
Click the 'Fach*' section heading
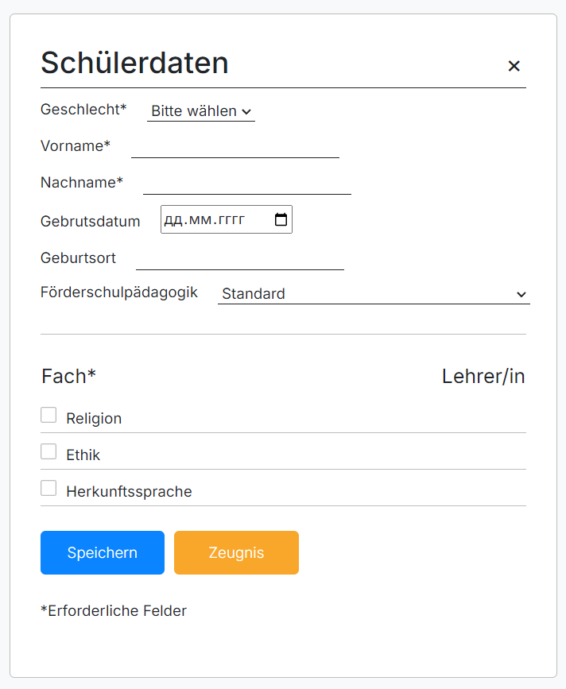68,376
